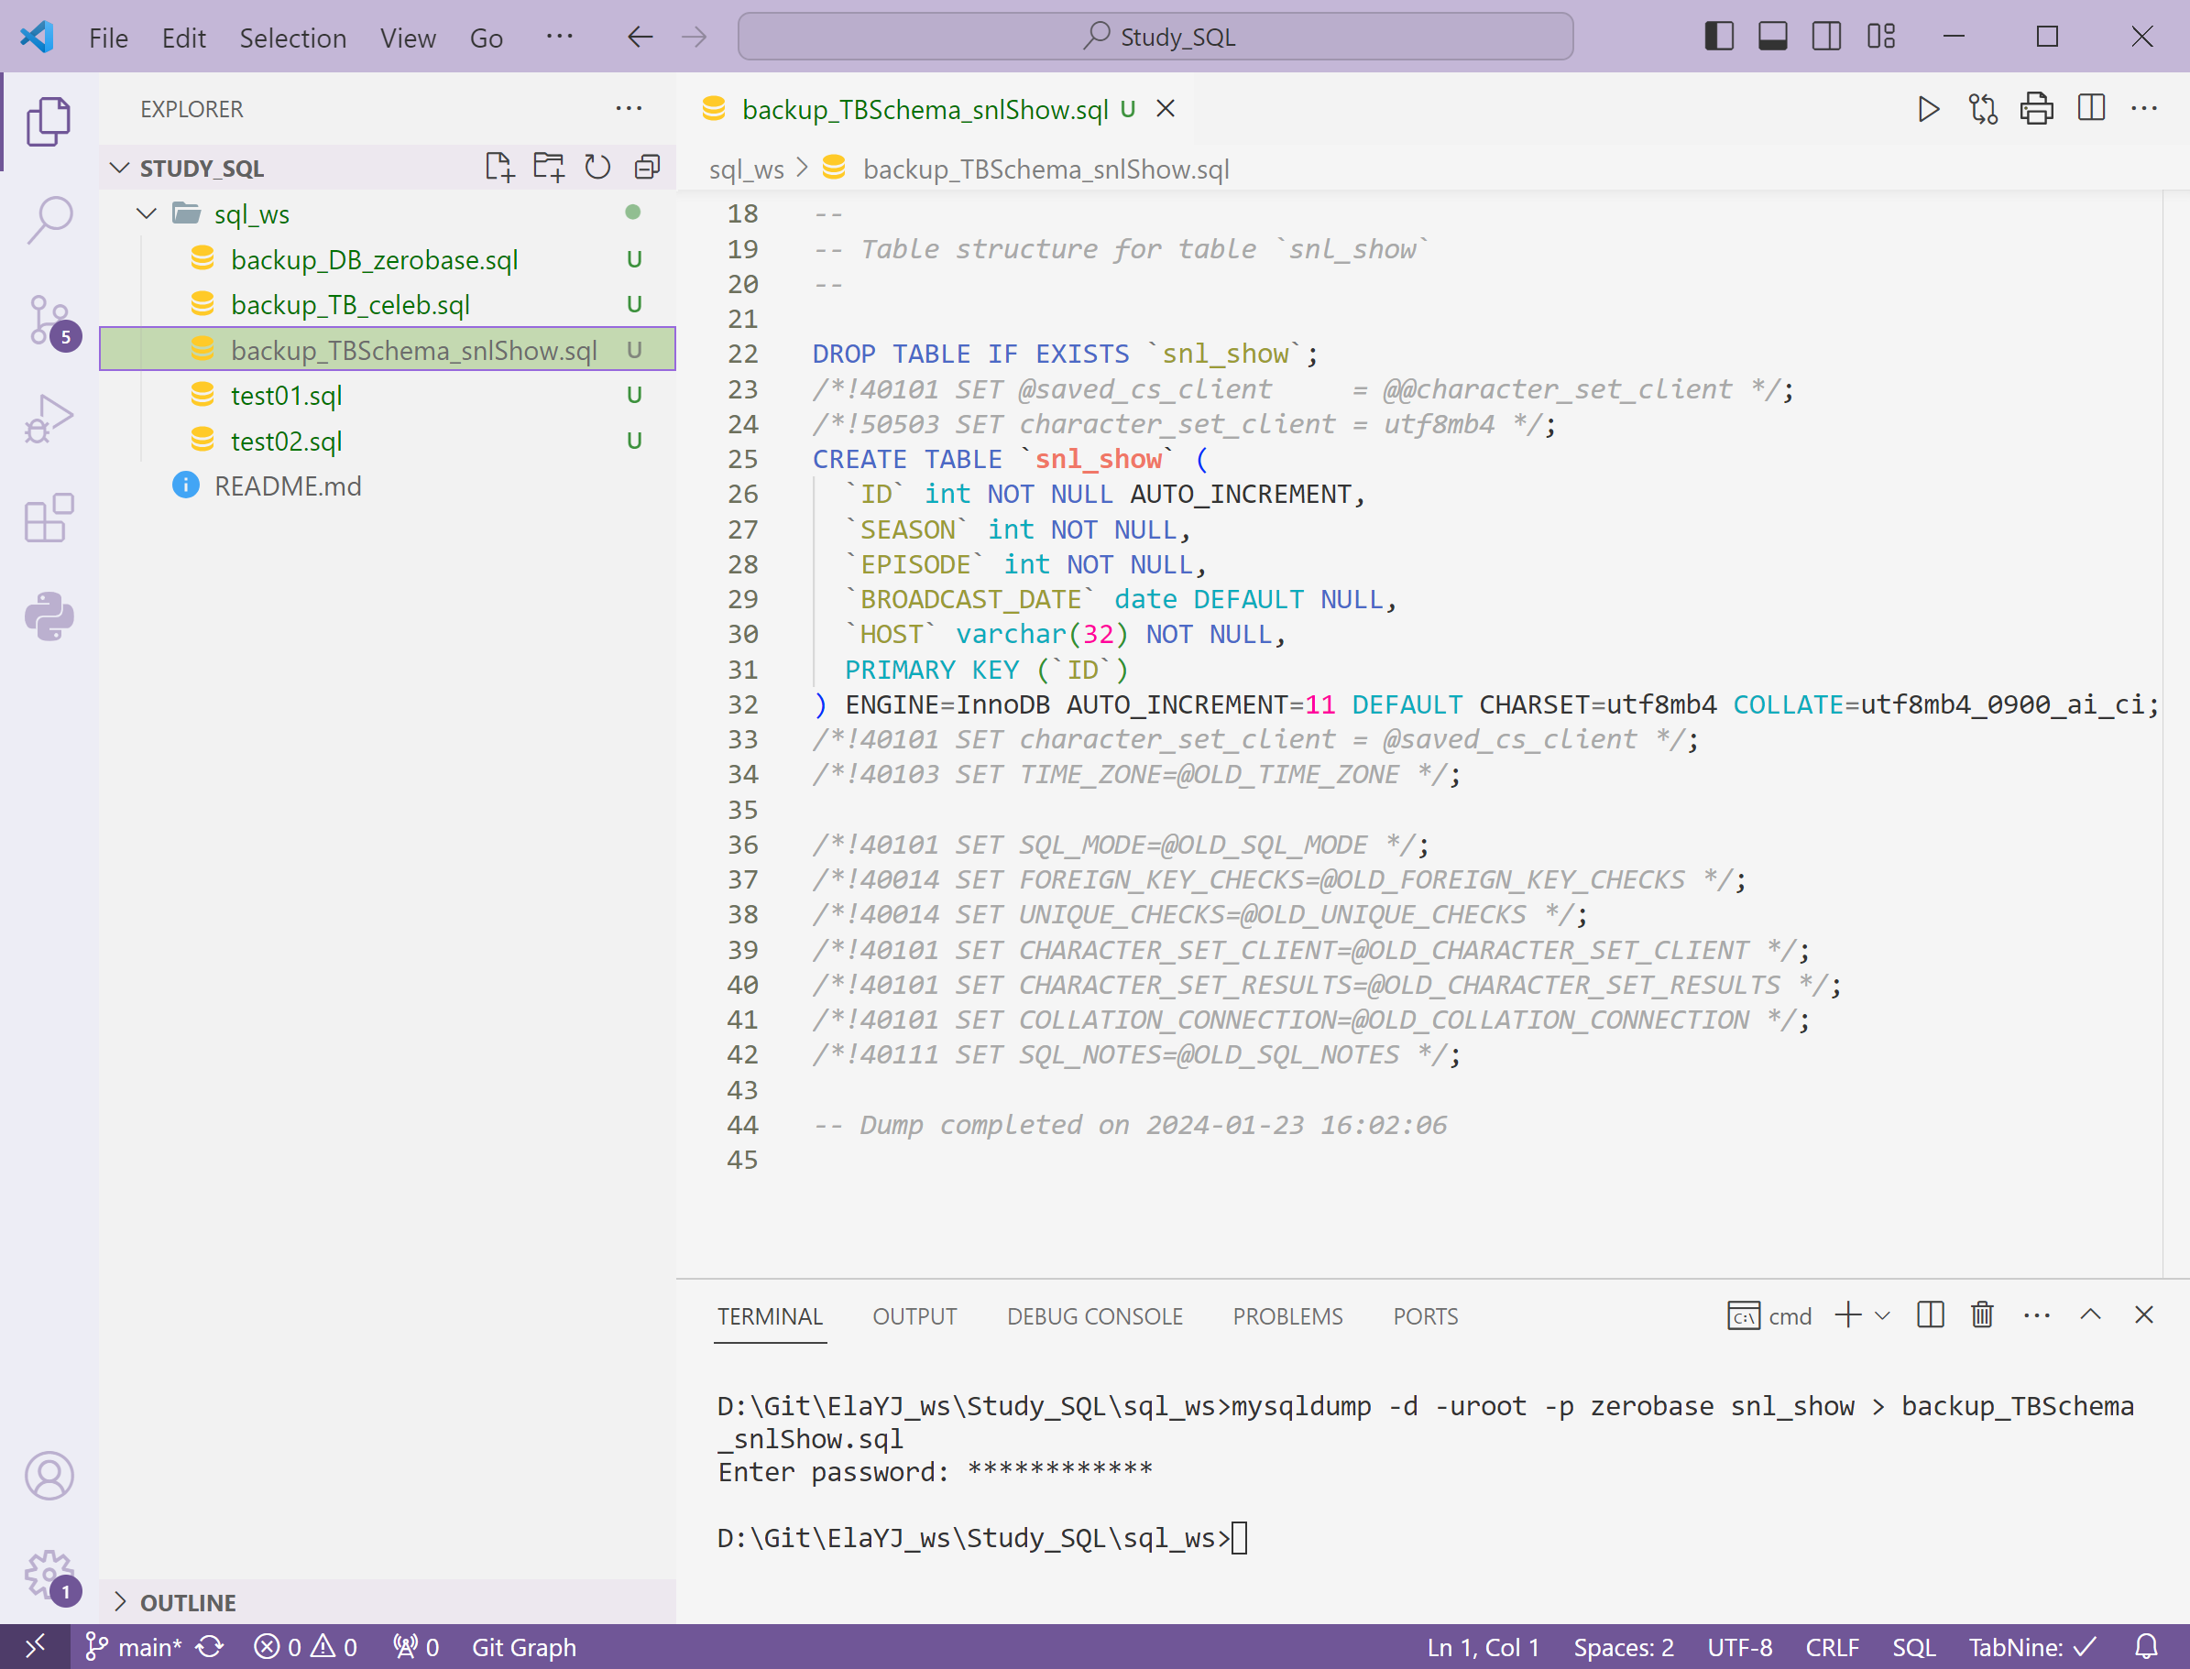2190x1669 pixels.
Task: Click the Run and Debug icon
Action: point(49,419)
